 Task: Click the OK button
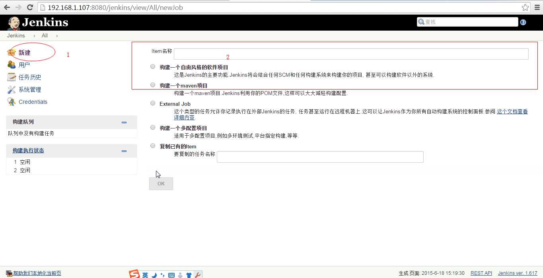pos(161,183)
